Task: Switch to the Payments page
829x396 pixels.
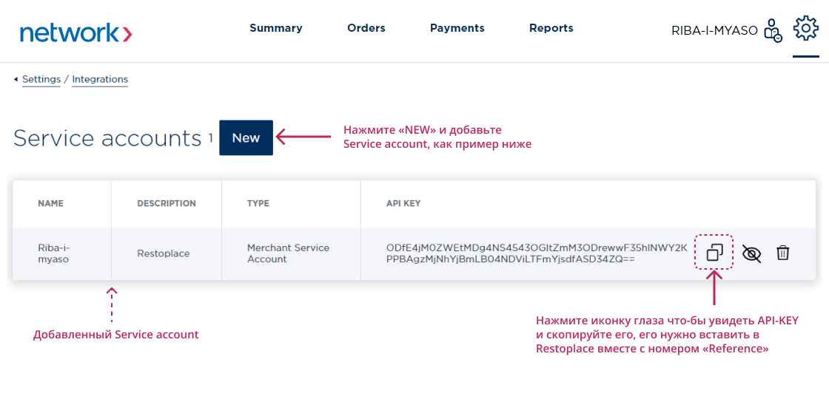Action: [x=457, y=28]
